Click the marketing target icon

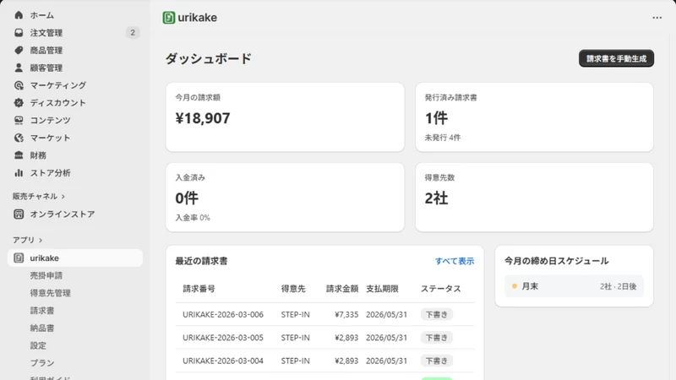click(x=19, y=85)
